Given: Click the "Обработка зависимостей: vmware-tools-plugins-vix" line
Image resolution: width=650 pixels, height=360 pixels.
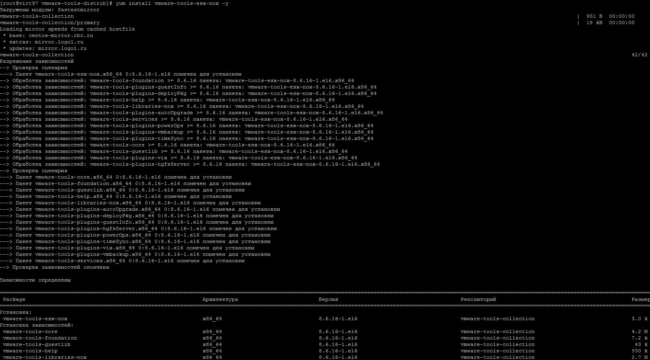Looking at the screenshot, I should tap(179, 158).
